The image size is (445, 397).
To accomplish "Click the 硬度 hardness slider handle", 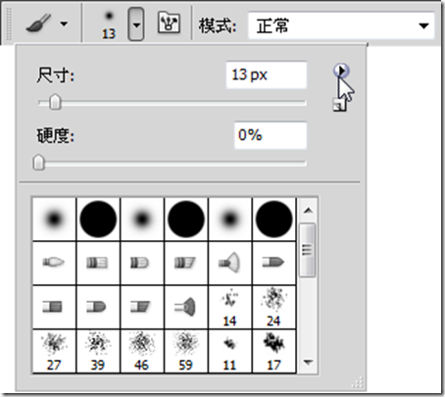I will (39, 162).
